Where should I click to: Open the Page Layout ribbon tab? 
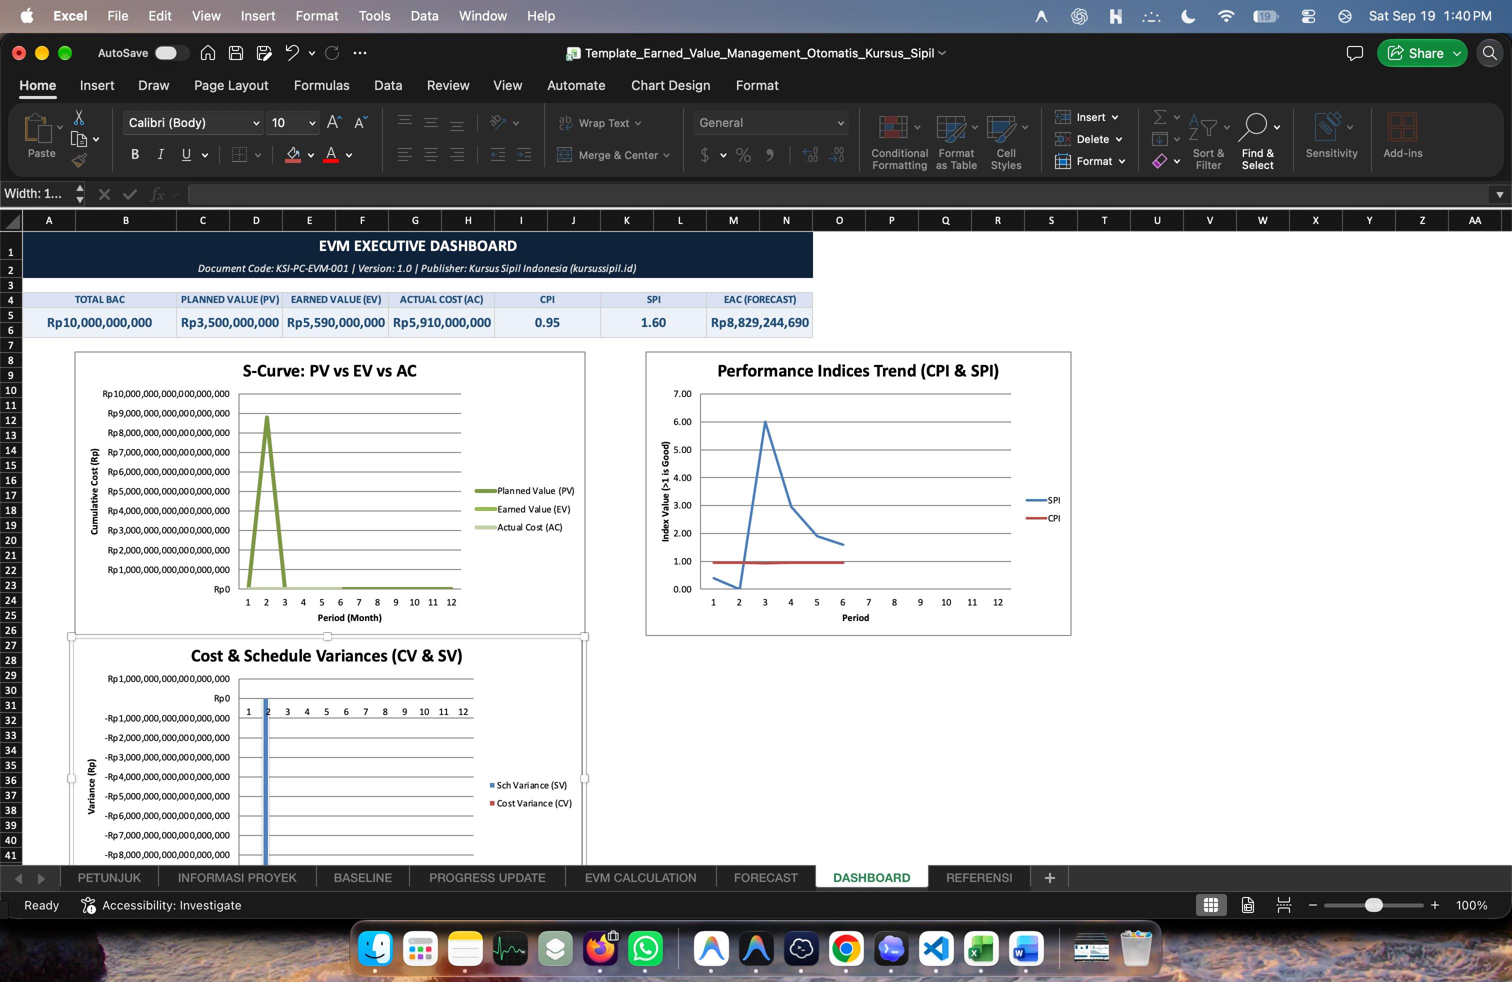(231, 85)
